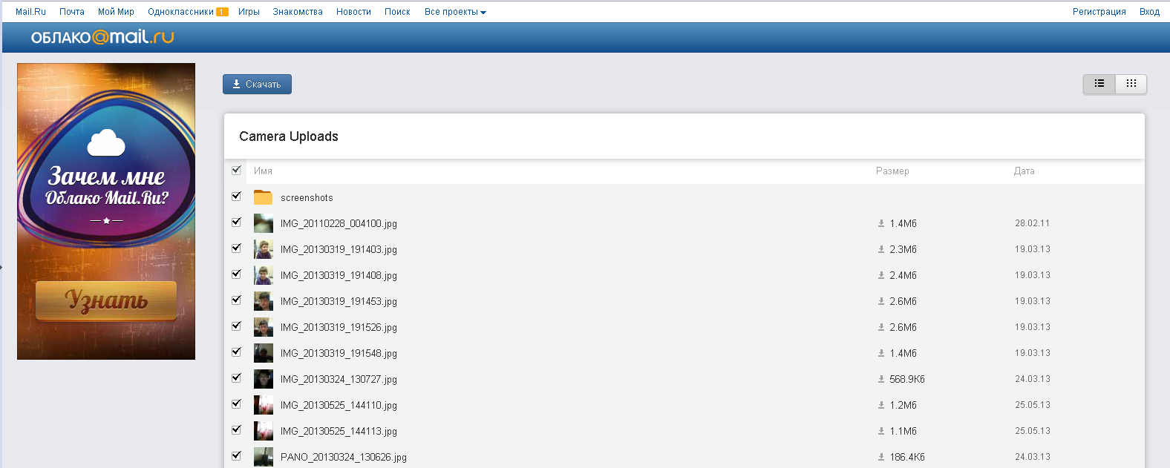Open Почта in the top menu
1170x468 pixels.
[72, 12]
